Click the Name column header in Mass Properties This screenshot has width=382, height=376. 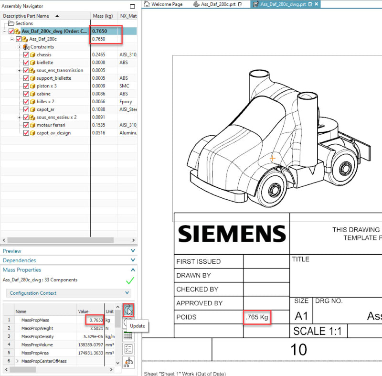pyautogui.click(x=45, y=312)
